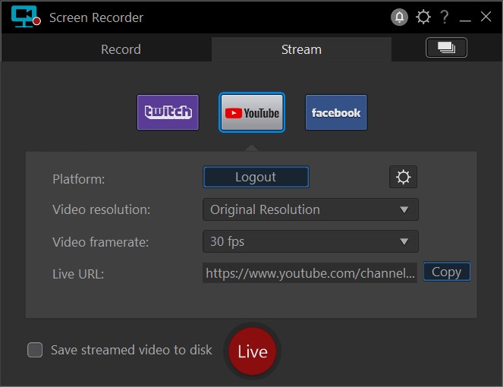Start streaming with the red Live button
503x387 pixels.
click(x=253, y=351)
